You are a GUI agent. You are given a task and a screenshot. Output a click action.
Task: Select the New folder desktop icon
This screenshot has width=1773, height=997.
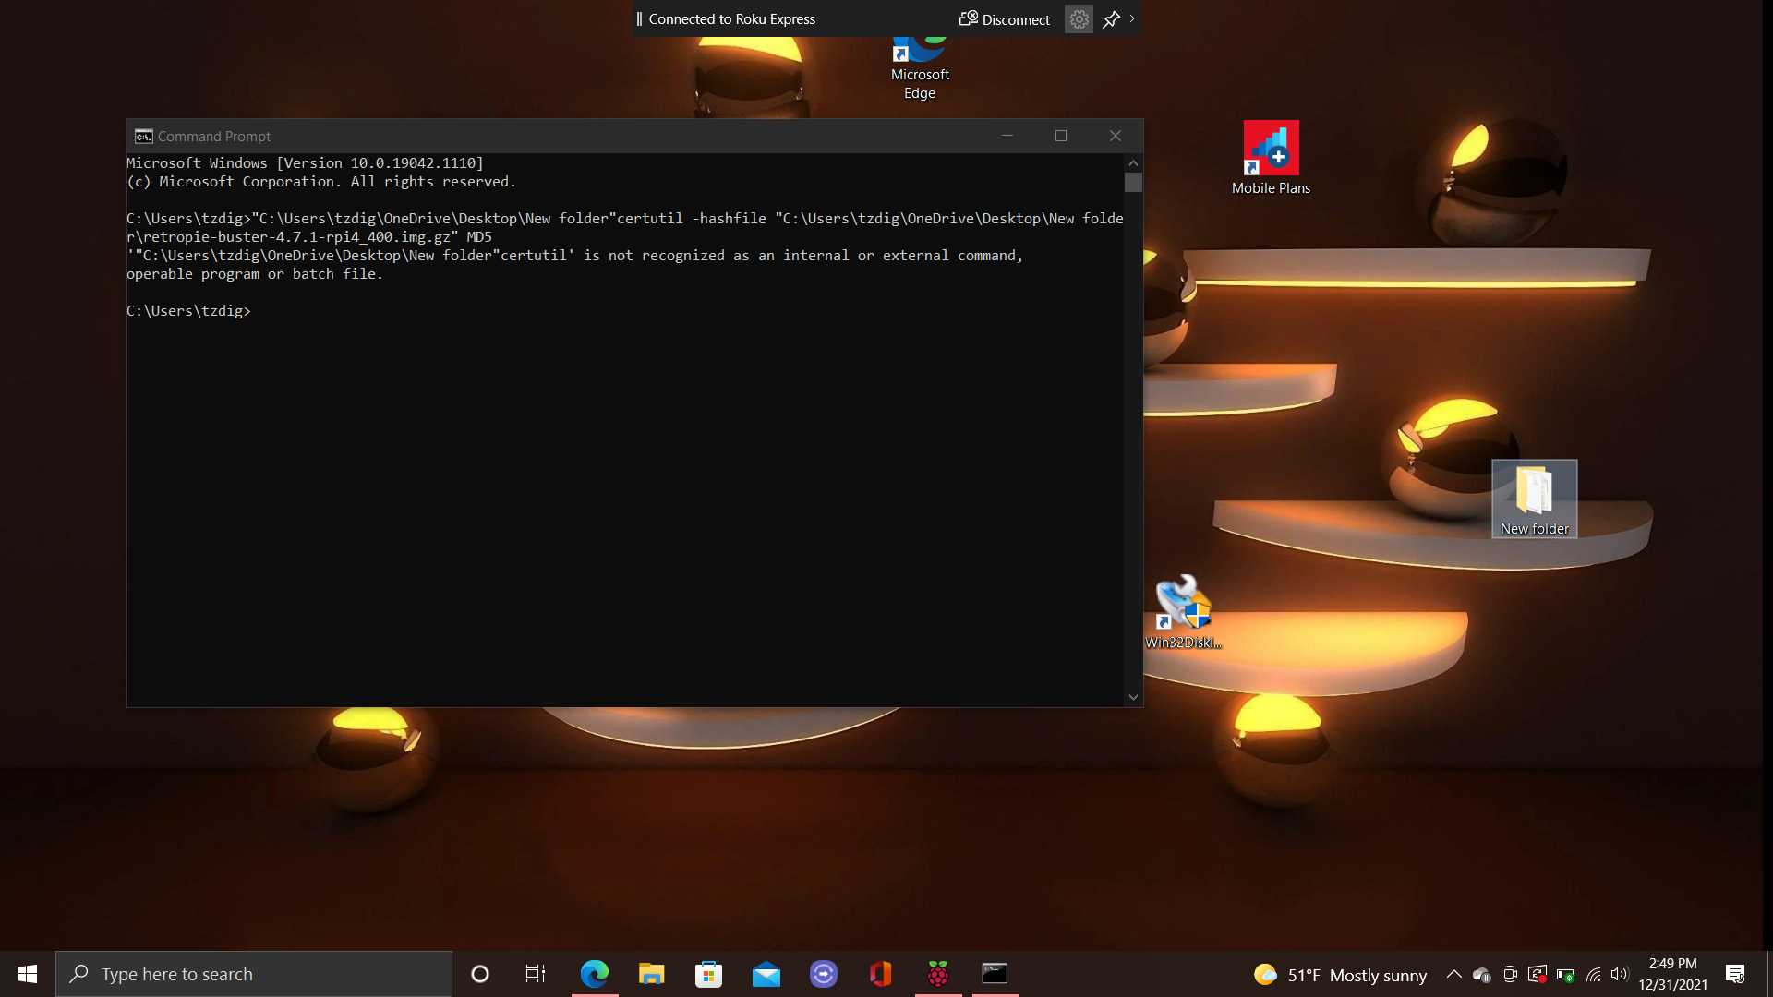click(1534, 498)
